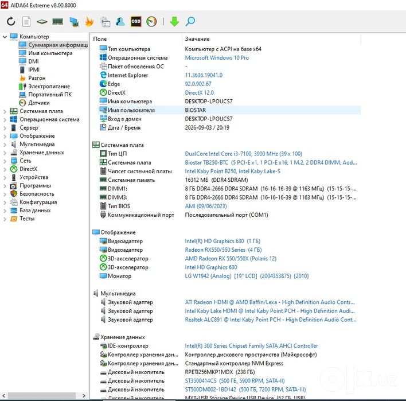Expand the Тесты tree node
Image resolution: width=406 pixels, height=401 pixels.
point(5,219)
